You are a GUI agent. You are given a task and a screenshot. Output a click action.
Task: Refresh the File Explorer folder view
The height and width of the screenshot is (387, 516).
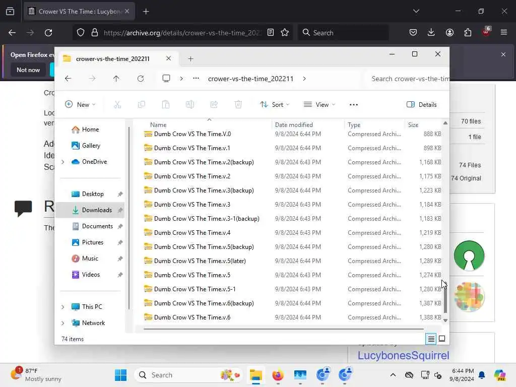(x=141, y=79)
